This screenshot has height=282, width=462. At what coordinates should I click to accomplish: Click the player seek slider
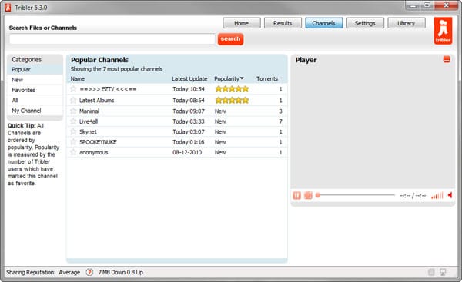(355, 195)
